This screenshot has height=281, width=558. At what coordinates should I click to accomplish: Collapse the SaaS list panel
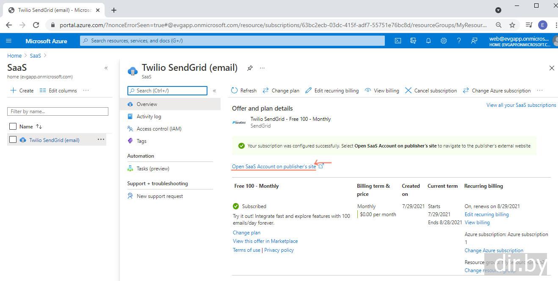[106, 68]
